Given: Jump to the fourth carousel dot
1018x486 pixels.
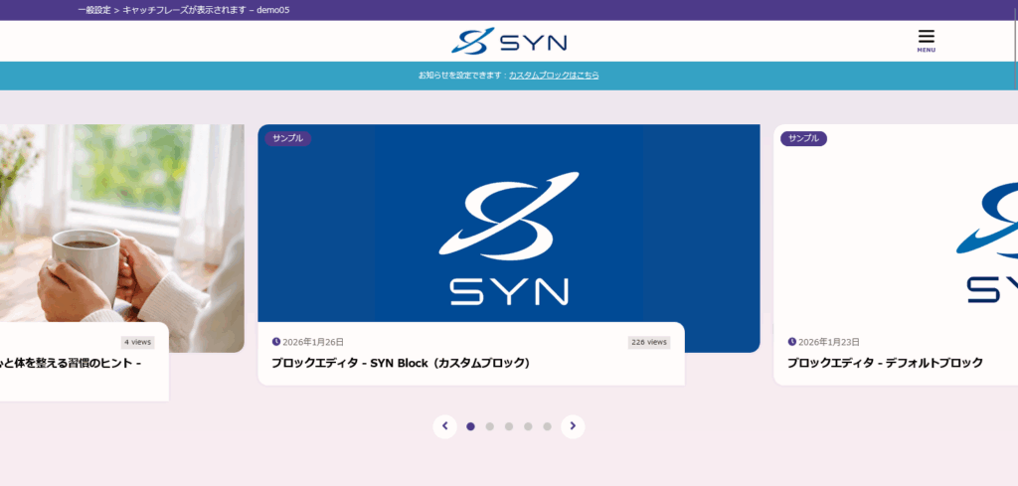Looking at the screenshot, I should pos(528,426).
